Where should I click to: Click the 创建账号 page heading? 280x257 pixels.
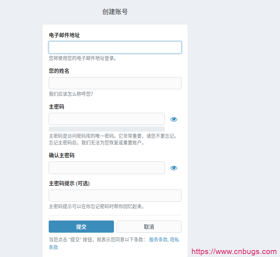pyautogui.click(x=115, y=12)
